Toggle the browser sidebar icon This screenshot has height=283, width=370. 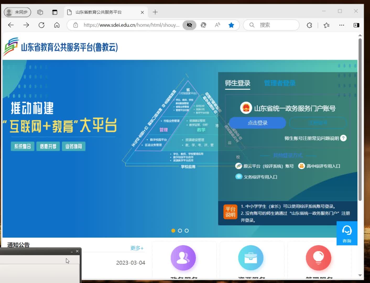pyautogui.click(x=356, y=25)
